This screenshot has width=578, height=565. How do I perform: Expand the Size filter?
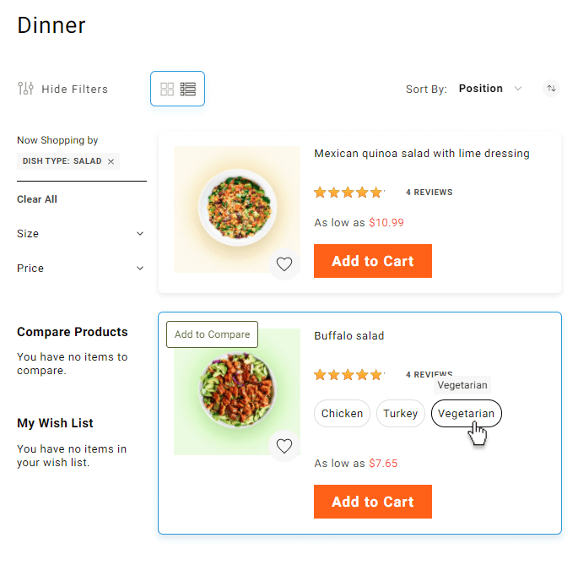coord(81,234)
